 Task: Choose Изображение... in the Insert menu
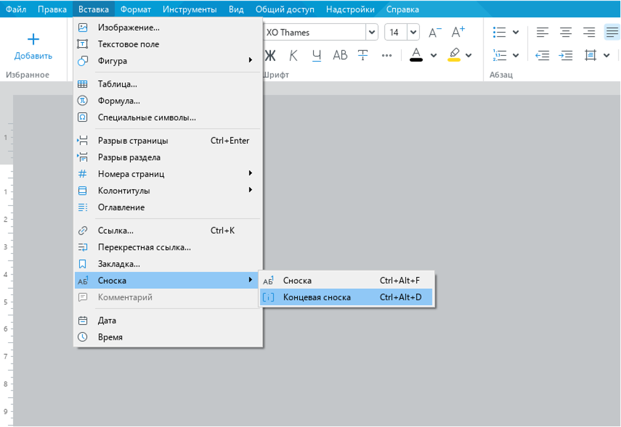[x=168, y=28]
